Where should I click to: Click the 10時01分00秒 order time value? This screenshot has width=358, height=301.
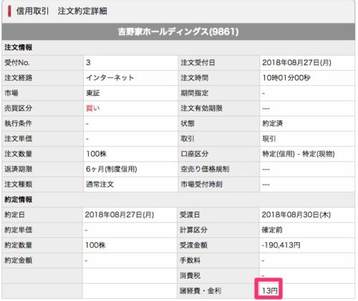(286, 78)
